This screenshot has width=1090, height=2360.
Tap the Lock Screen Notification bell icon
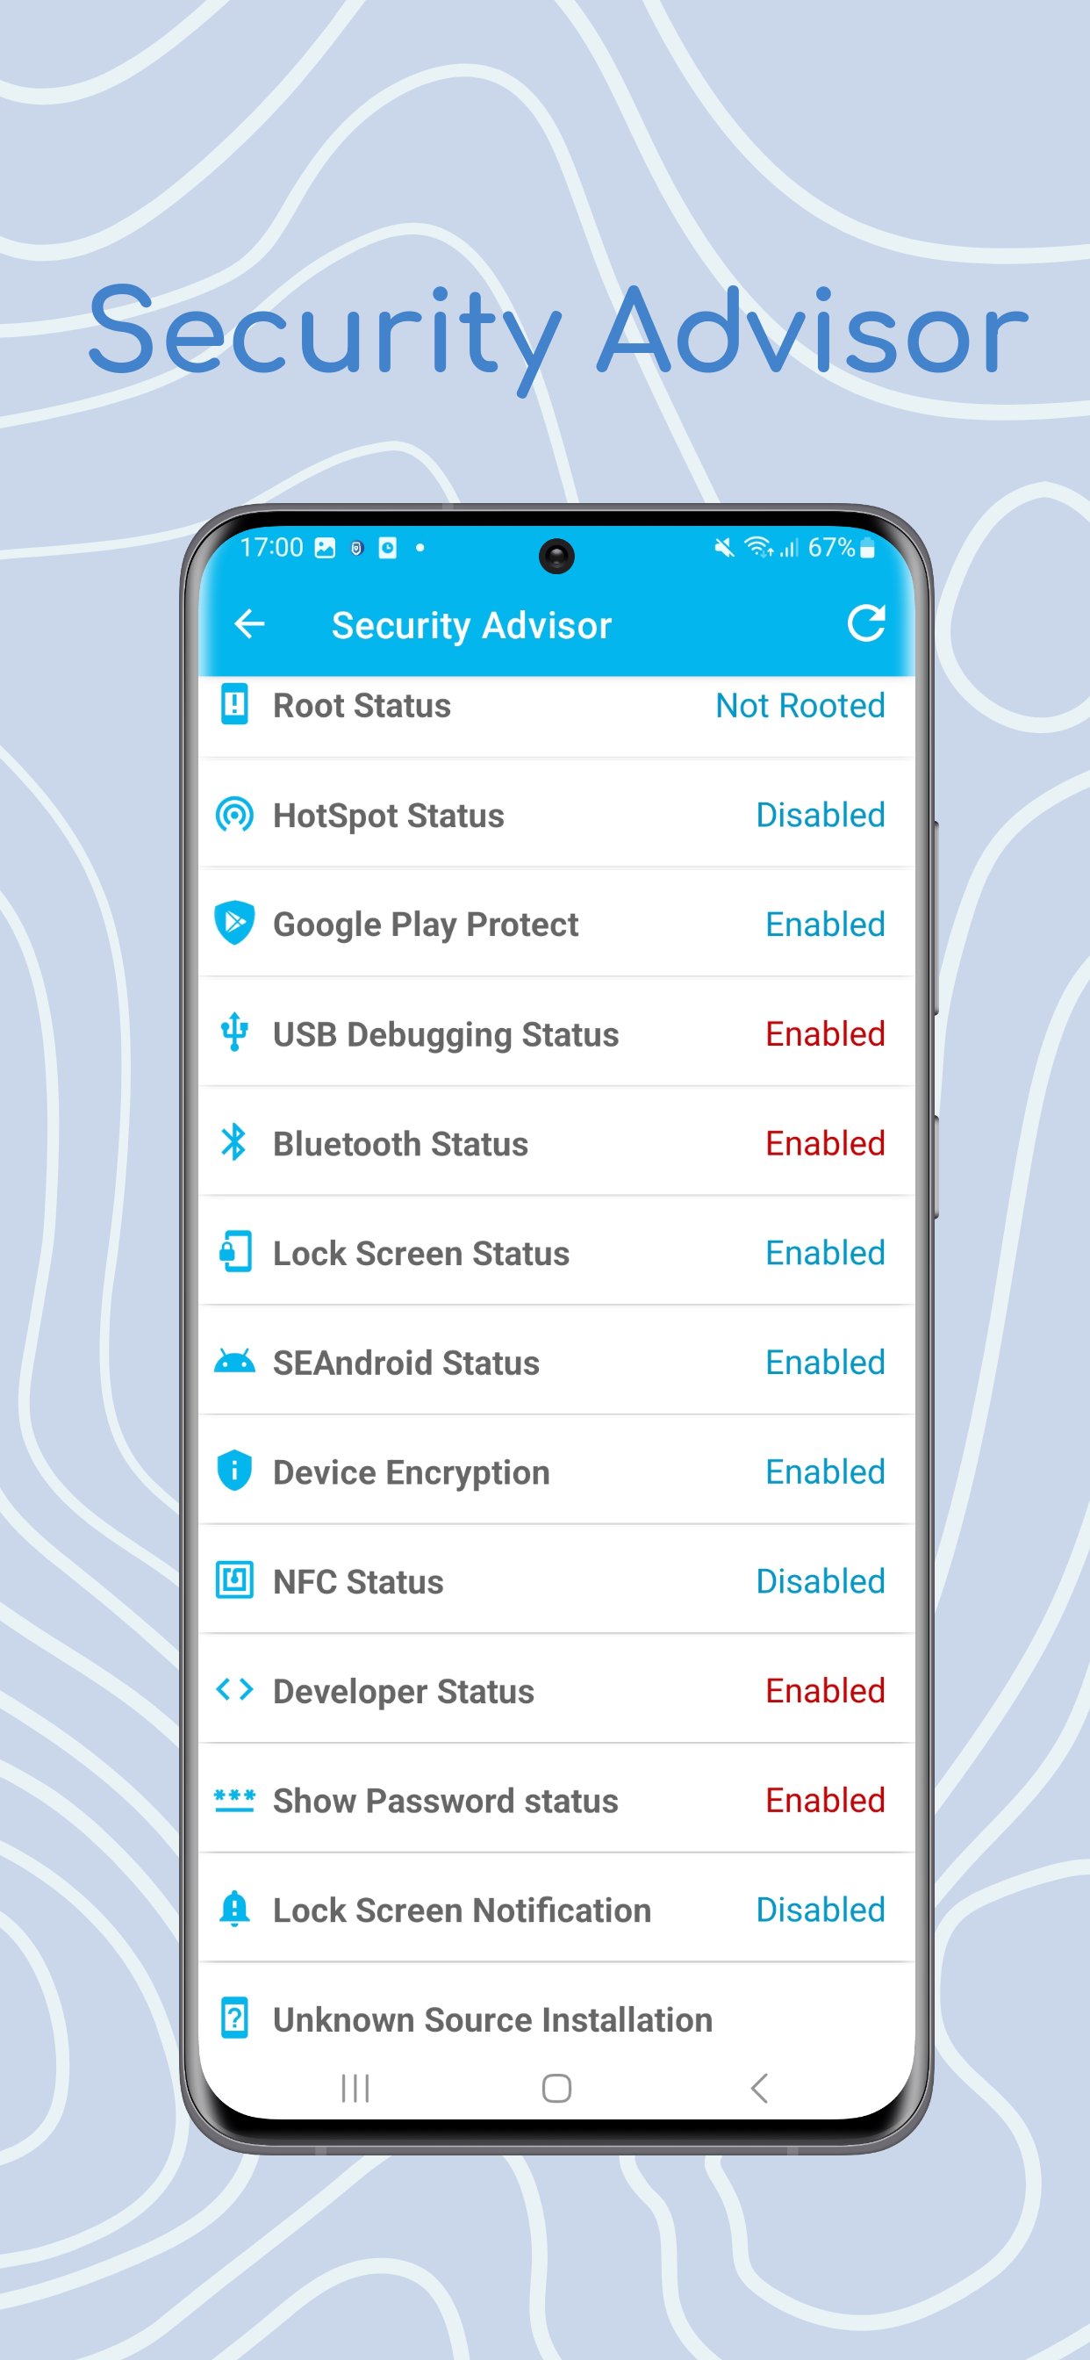point(234,1910)
